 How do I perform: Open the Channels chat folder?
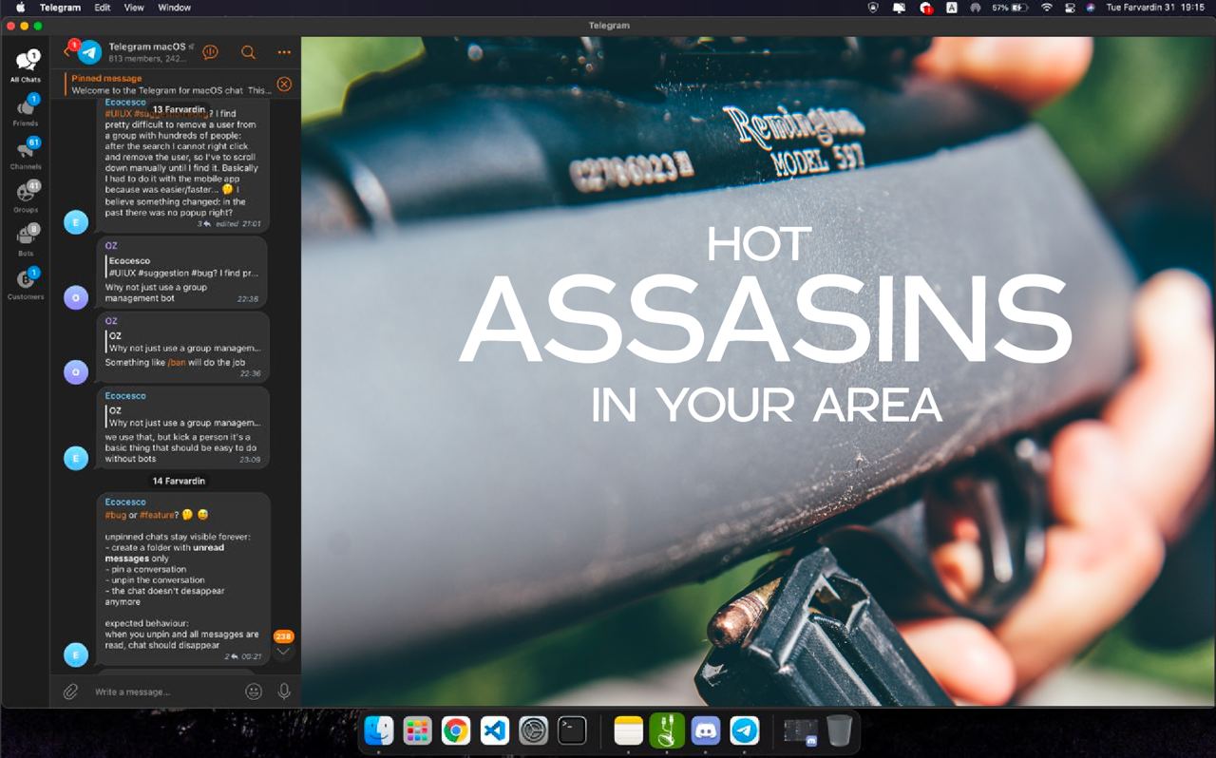(26, 154)
